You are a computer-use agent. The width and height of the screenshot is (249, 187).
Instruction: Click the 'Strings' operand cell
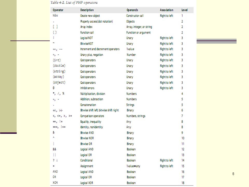click(x=130, y=105)
